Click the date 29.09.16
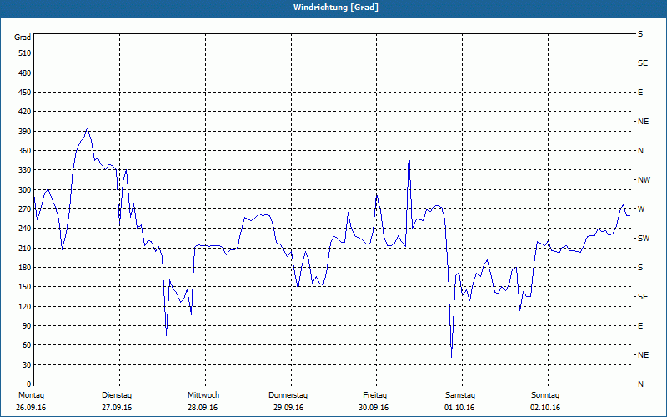 288,408
